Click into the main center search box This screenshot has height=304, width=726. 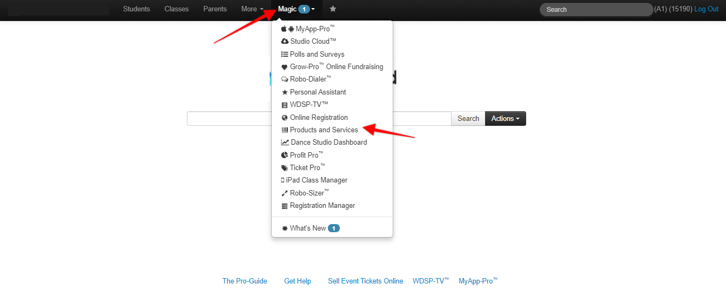[319, 119]
